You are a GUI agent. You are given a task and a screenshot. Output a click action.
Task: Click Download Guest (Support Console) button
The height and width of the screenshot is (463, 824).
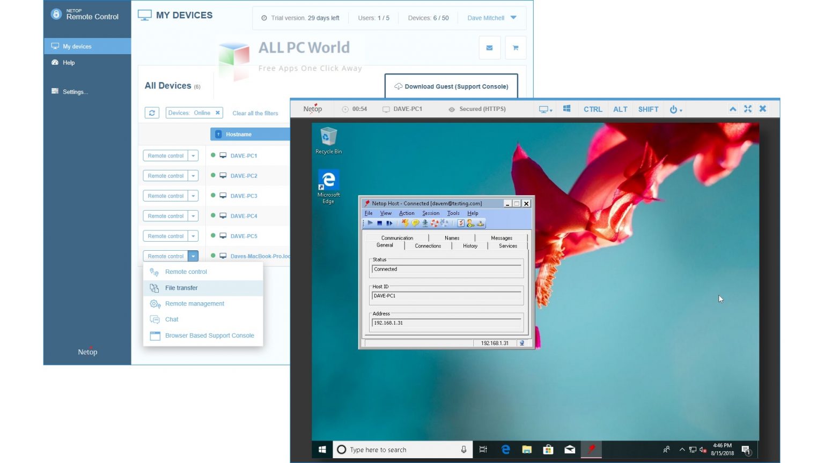[x=451, y=86]
